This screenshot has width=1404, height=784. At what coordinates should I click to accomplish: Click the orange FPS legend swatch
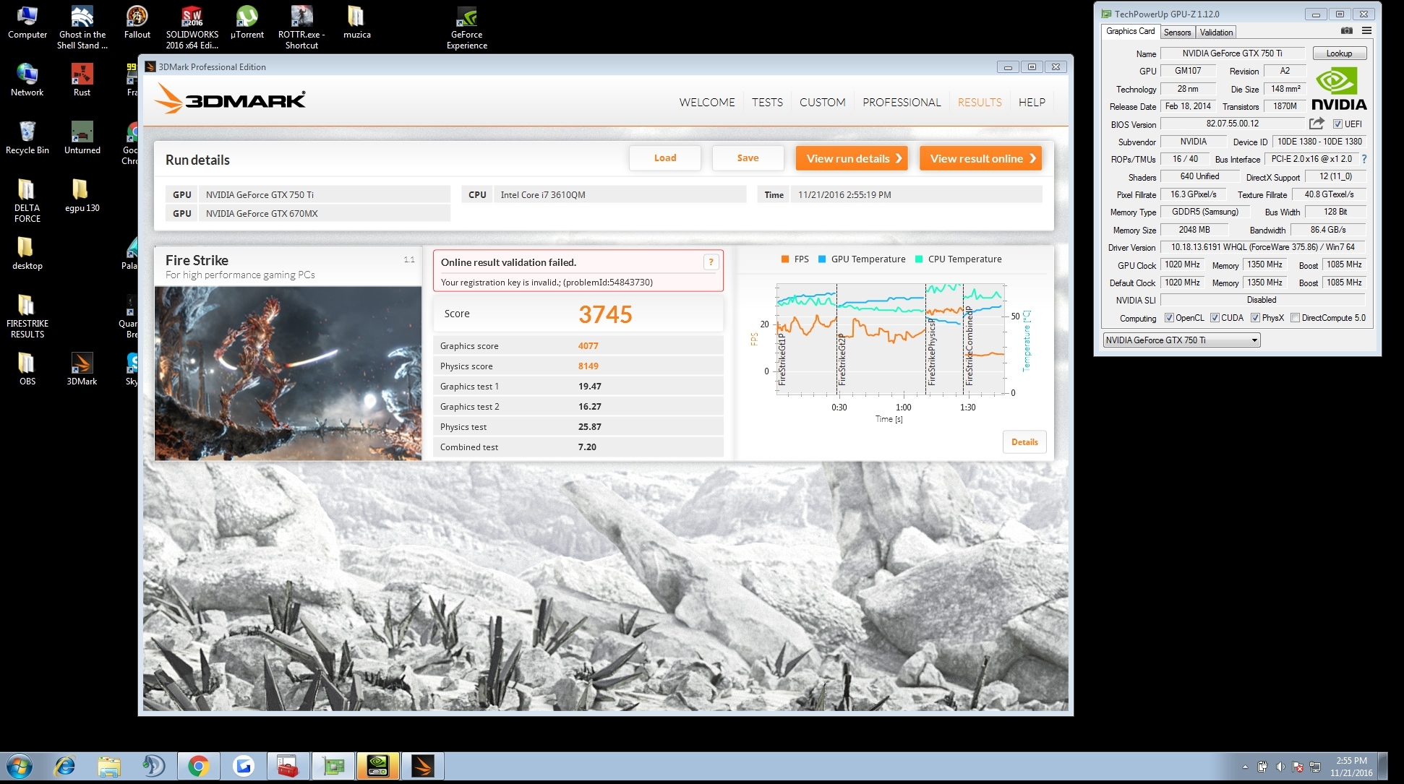(x=784, y=259)
